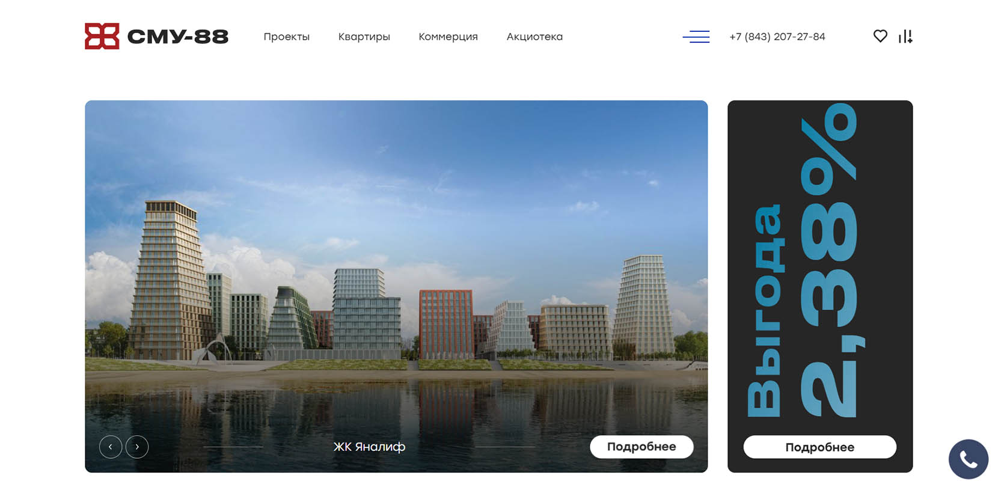Click slider indicator line right of ЖК Яналиф
The width and height of the screenshot is (998, 499).
tap(505, 447)
